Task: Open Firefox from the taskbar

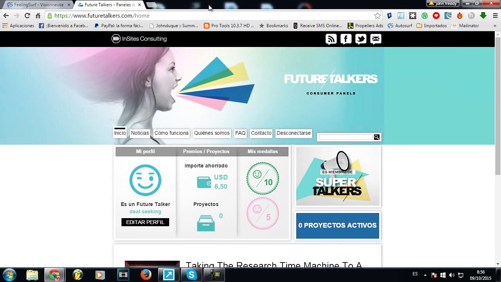Action: click(x=146, y=275)
